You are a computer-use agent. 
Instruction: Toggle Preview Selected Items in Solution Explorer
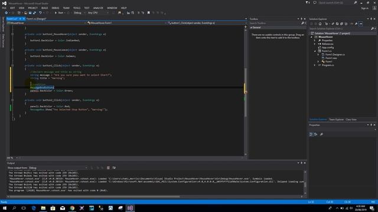(x=361, y=24)
